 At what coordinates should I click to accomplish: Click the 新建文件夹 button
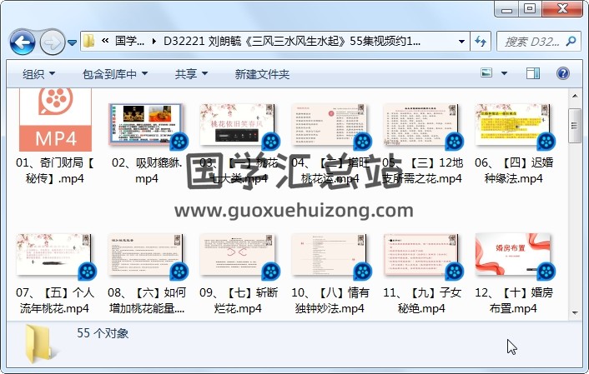tap(262, 74)
